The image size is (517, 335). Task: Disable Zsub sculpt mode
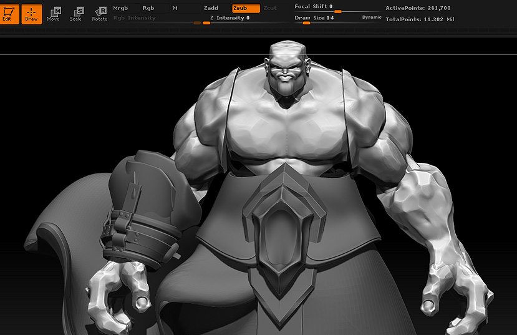tap(246, 8)
